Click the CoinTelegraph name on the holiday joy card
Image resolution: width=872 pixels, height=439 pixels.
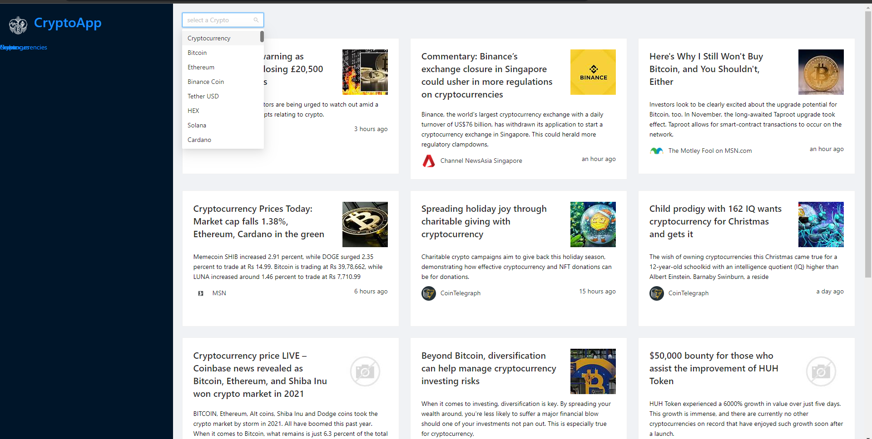(x=461, y=293)
